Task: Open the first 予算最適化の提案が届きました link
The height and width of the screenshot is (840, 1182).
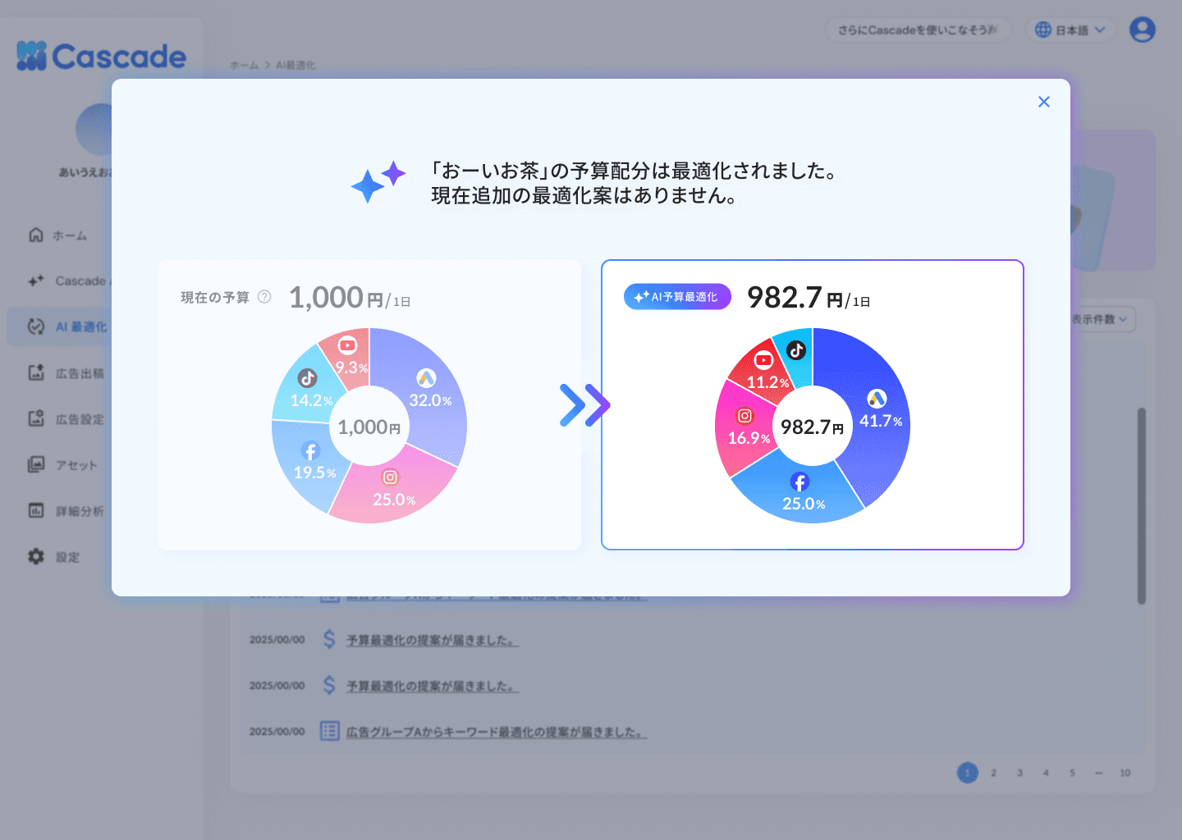Action: point(432,640)
